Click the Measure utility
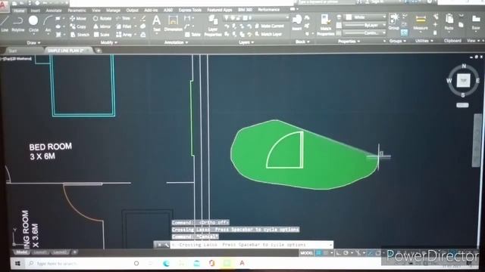 [421, 23]
